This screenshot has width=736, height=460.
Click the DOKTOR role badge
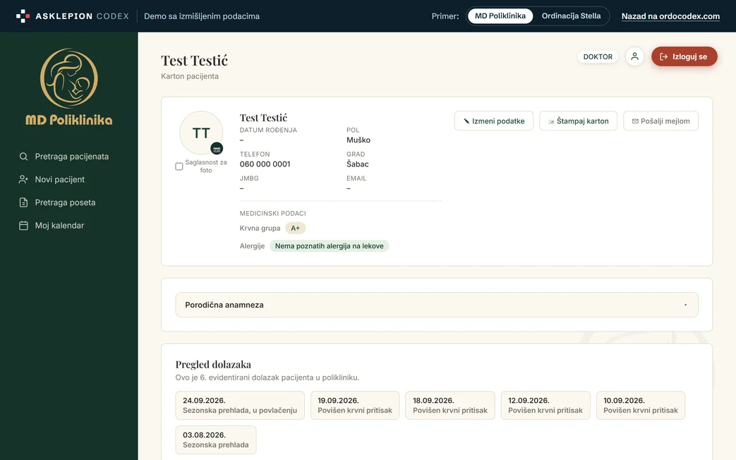pos(598,57)
